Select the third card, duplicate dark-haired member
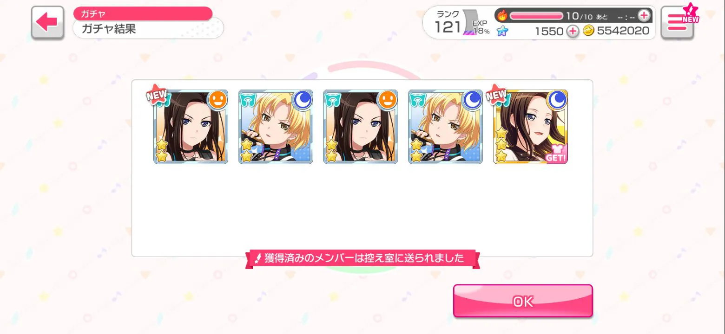This screenshot has width=725, height=334. click(360, 127)
